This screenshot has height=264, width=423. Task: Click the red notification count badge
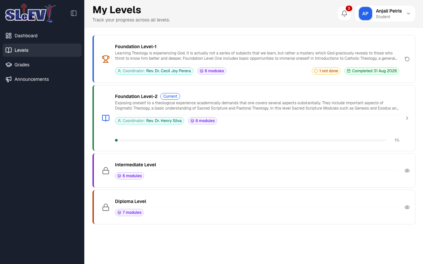(x=349, y=8)
